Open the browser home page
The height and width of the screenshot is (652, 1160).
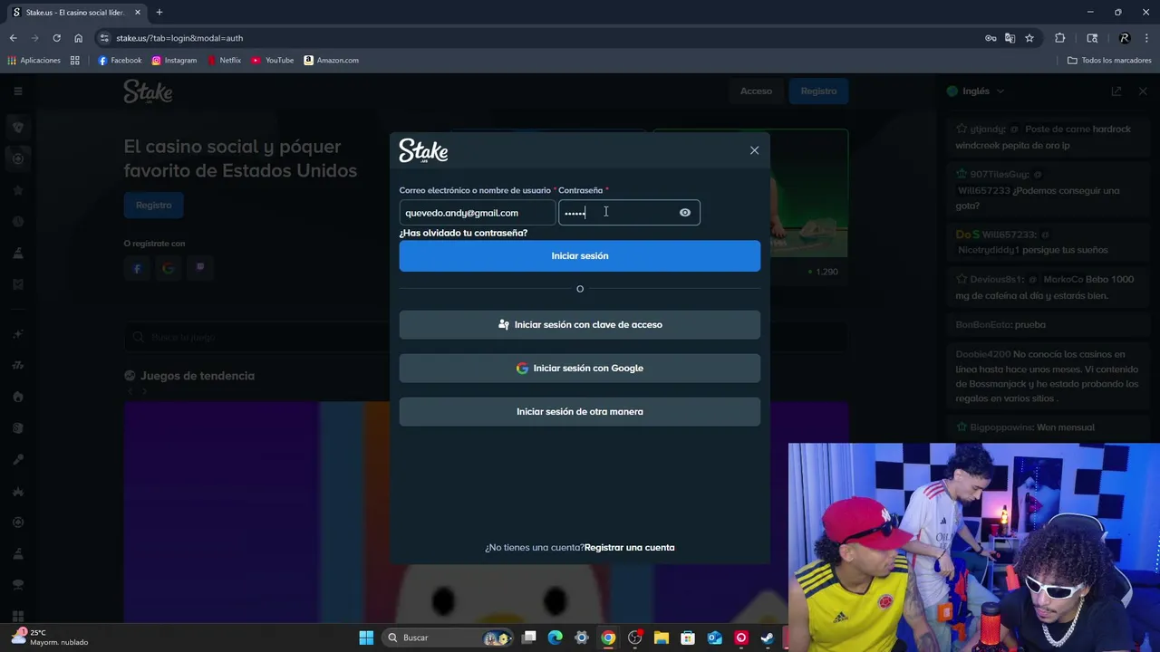click(x=78, y=38)
